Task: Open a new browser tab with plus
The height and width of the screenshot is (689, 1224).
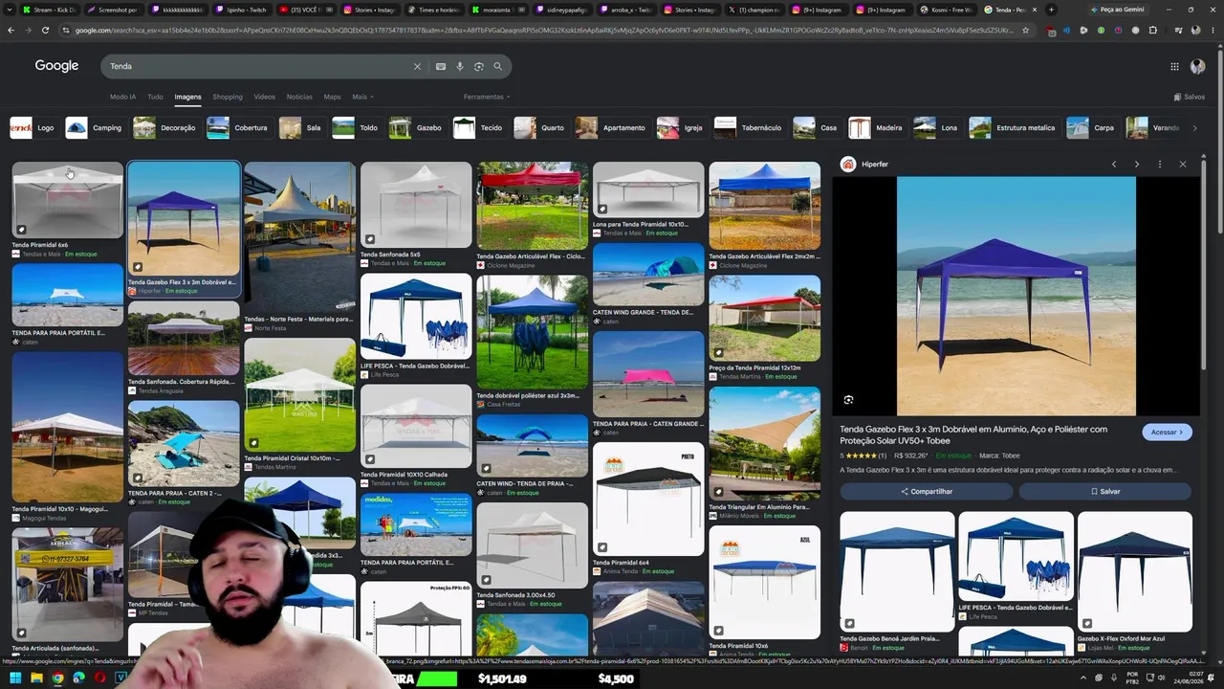Action: 1051,10
